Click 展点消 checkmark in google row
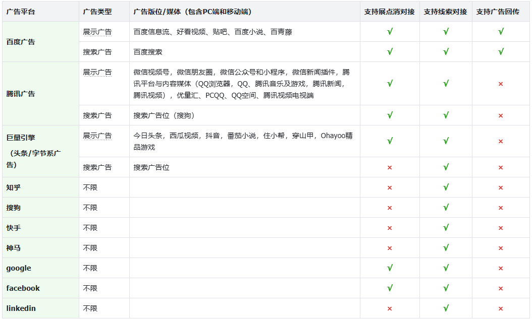532x320 pixels. click(390, 268)
